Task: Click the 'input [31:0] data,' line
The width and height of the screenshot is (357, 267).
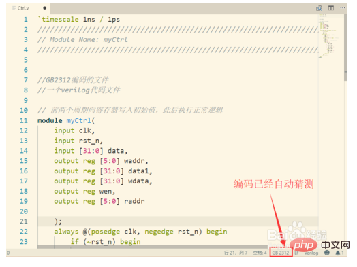Action: 91,151
